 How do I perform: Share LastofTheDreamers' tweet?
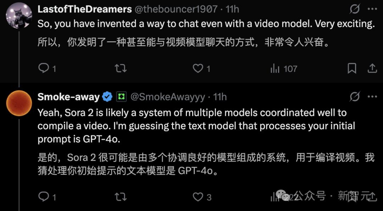point(372,69)
